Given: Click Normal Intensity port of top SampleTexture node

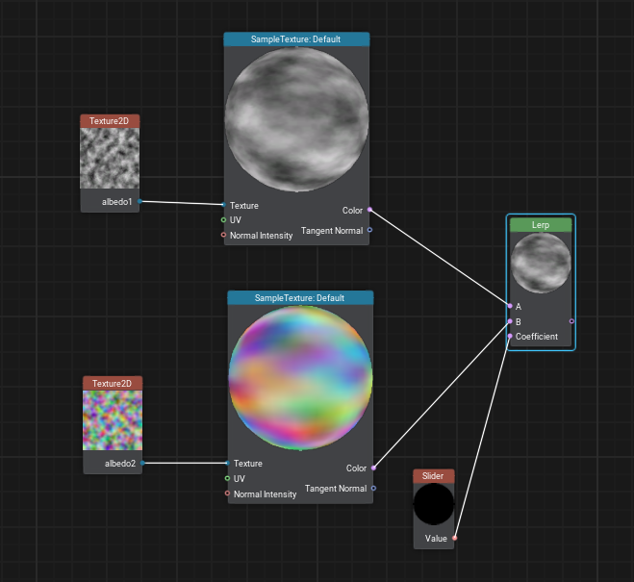Looking at the screenshot, I should [223, 235].
